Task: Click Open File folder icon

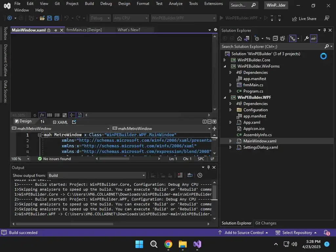Action: [x=42, y=18]
